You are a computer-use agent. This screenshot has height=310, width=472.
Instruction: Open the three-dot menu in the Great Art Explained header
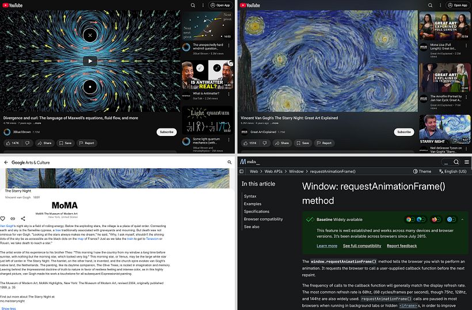click(440, 5)
